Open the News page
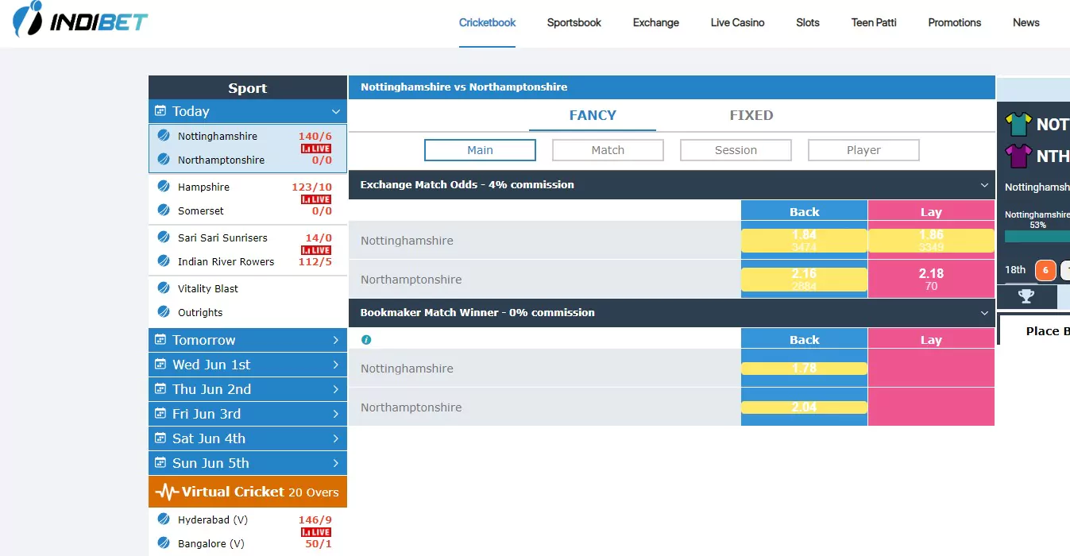Image resolution: width=1070 pixels, height=556 pixels. (1026, 22)
